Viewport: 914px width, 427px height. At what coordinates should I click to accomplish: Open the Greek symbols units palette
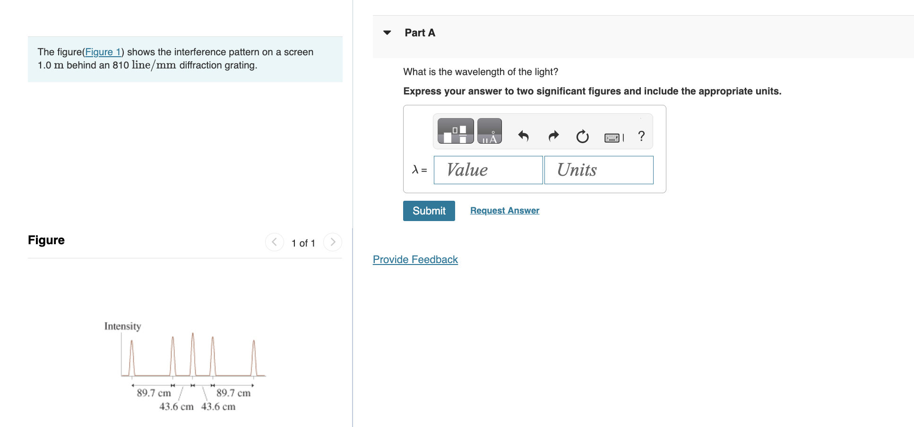coord(490,131)
